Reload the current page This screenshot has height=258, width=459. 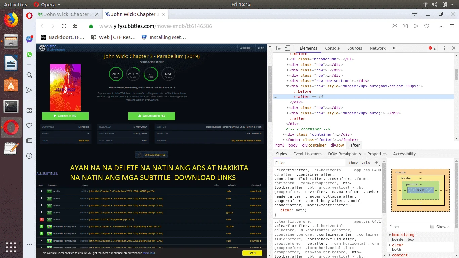[x=64, y=26]
